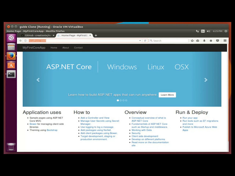Select the fourth carousel indicator dot
This screenshot has width=235, height=176.
(x=126, y=100)
